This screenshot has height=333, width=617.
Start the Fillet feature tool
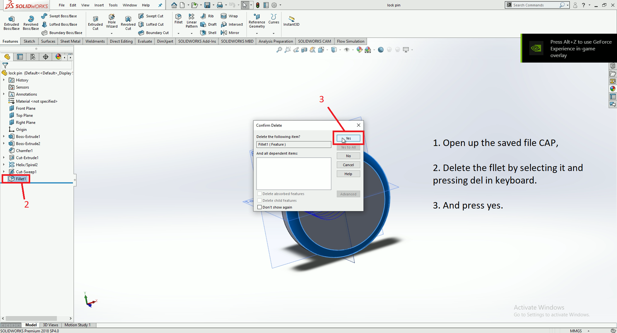(x=178, y=19)
